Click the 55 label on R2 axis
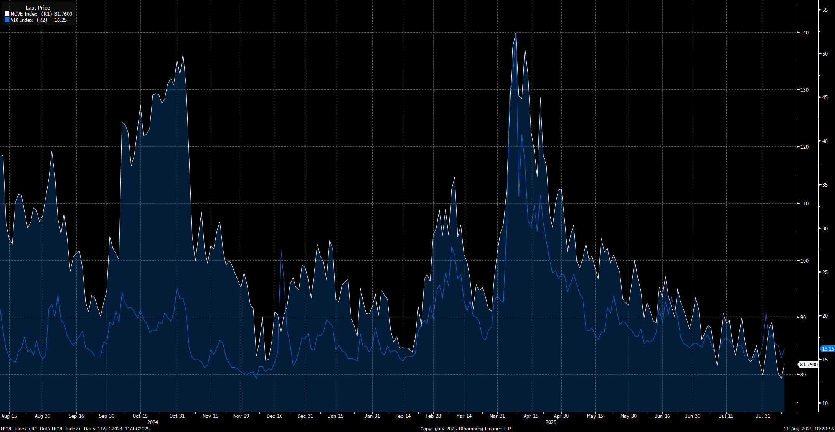This screenshot has width=835, height=432. pyautogui.click(x=824, y=10)
